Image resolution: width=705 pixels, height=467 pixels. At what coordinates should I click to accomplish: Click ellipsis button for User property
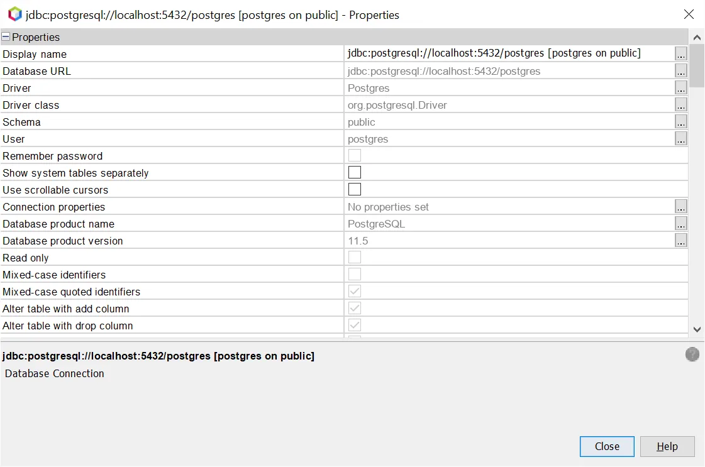click(681, 139)
